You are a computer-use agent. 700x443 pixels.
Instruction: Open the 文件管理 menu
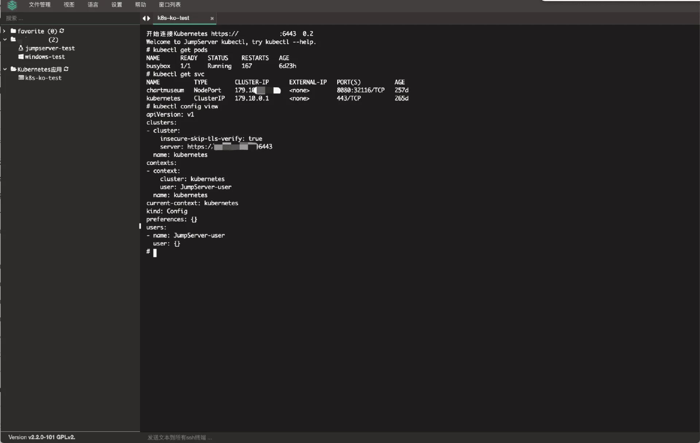[39, 5]
